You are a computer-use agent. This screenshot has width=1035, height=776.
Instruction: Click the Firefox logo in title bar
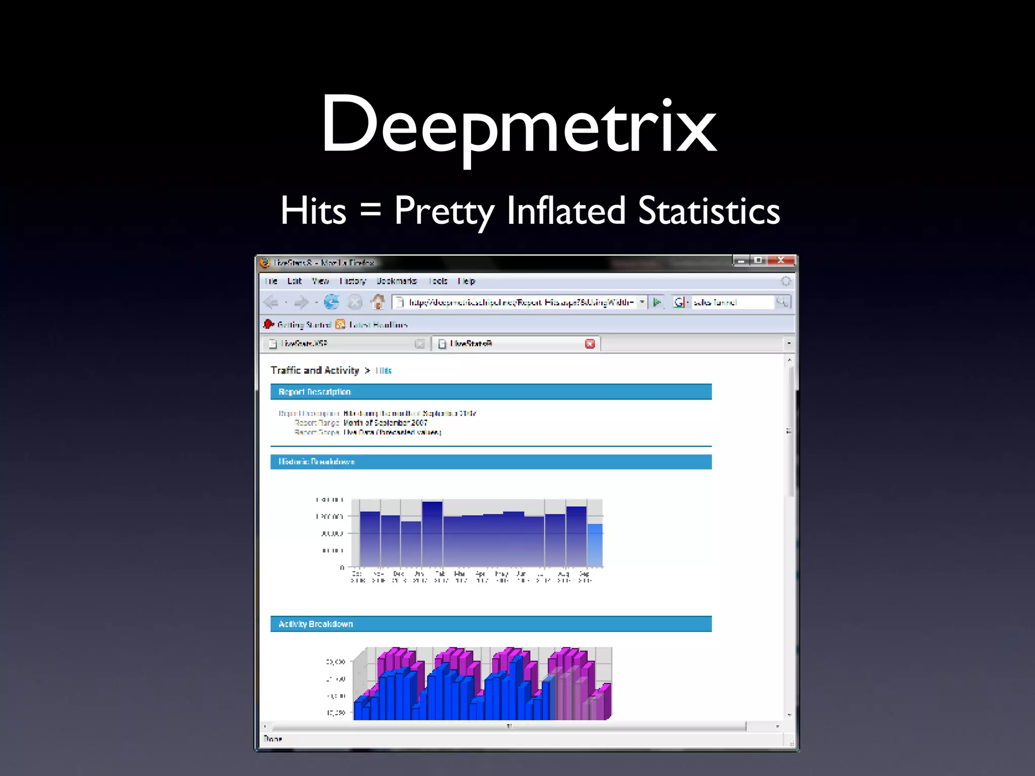coord(265,263)
